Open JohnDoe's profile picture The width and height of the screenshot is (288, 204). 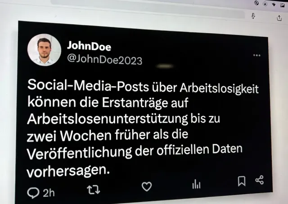44,50
